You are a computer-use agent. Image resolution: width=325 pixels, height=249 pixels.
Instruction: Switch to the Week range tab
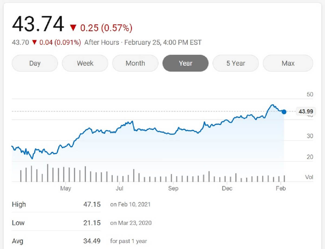coord(85,63)
